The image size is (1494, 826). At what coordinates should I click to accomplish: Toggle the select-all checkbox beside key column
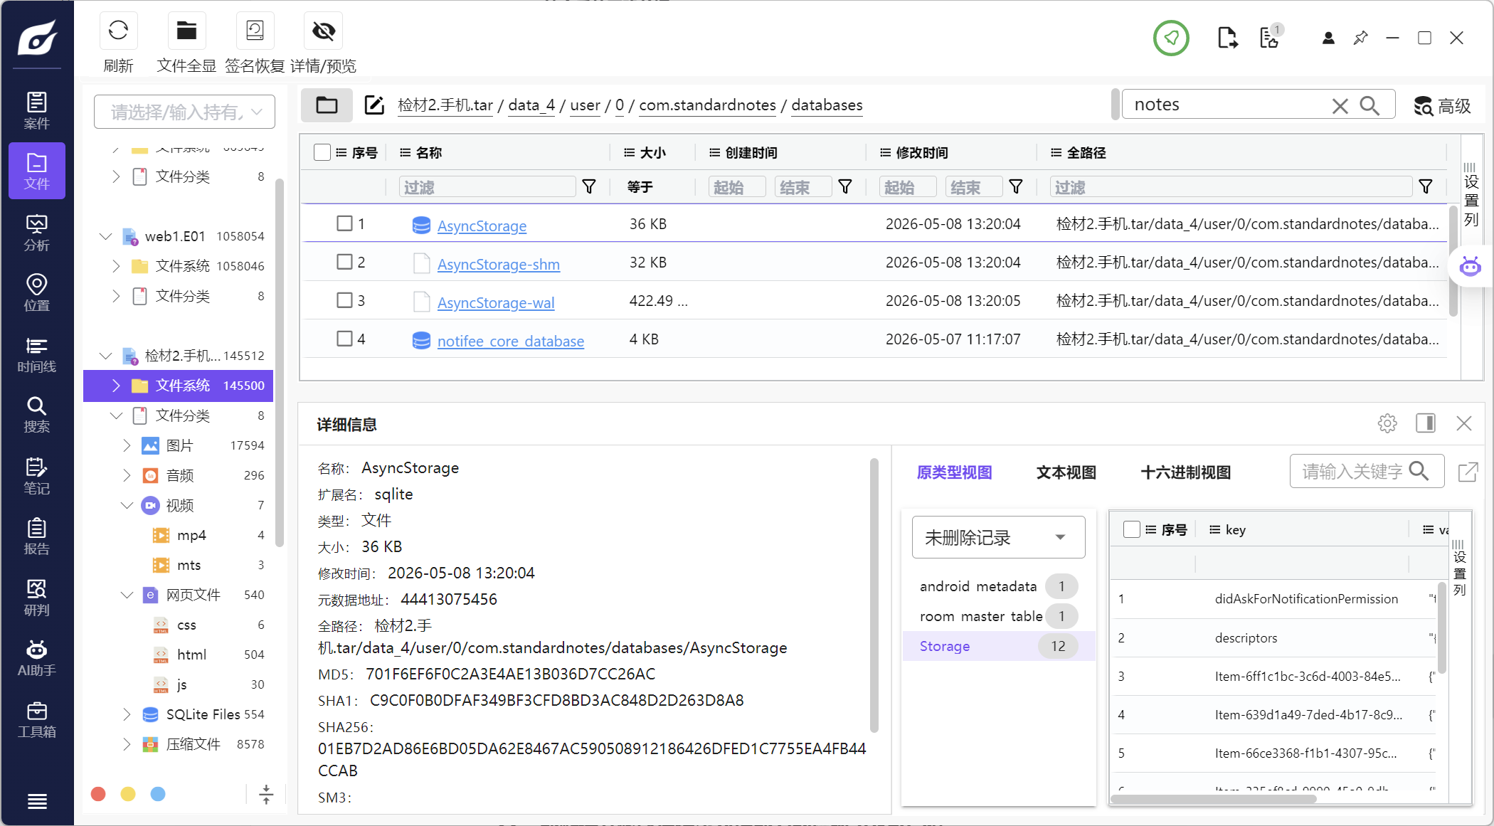pyautogui.click(x=1131, y=529)
